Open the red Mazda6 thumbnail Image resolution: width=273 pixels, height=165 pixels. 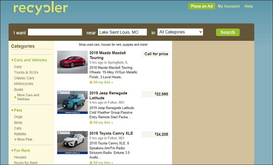pyautogui.click(x=72, y=62)
